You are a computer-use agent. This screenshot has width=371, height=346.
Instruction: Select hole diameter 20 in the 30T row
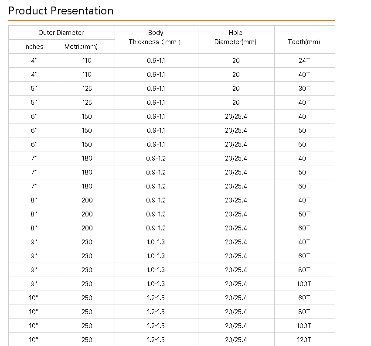(236, 89)
